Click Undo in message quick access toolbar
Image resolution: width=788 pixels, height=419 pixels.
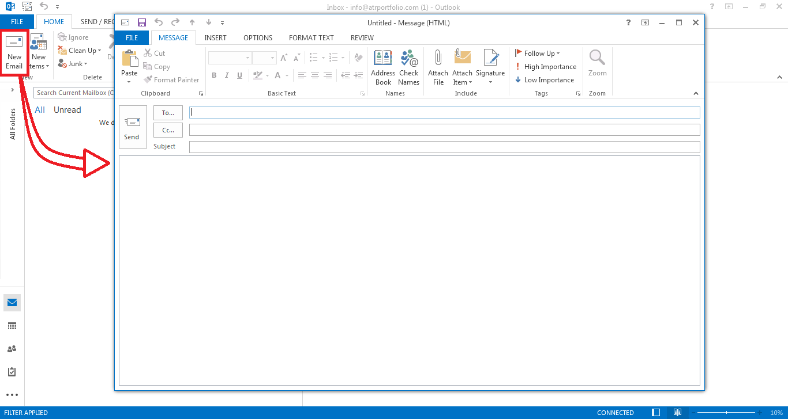point(159,22)
